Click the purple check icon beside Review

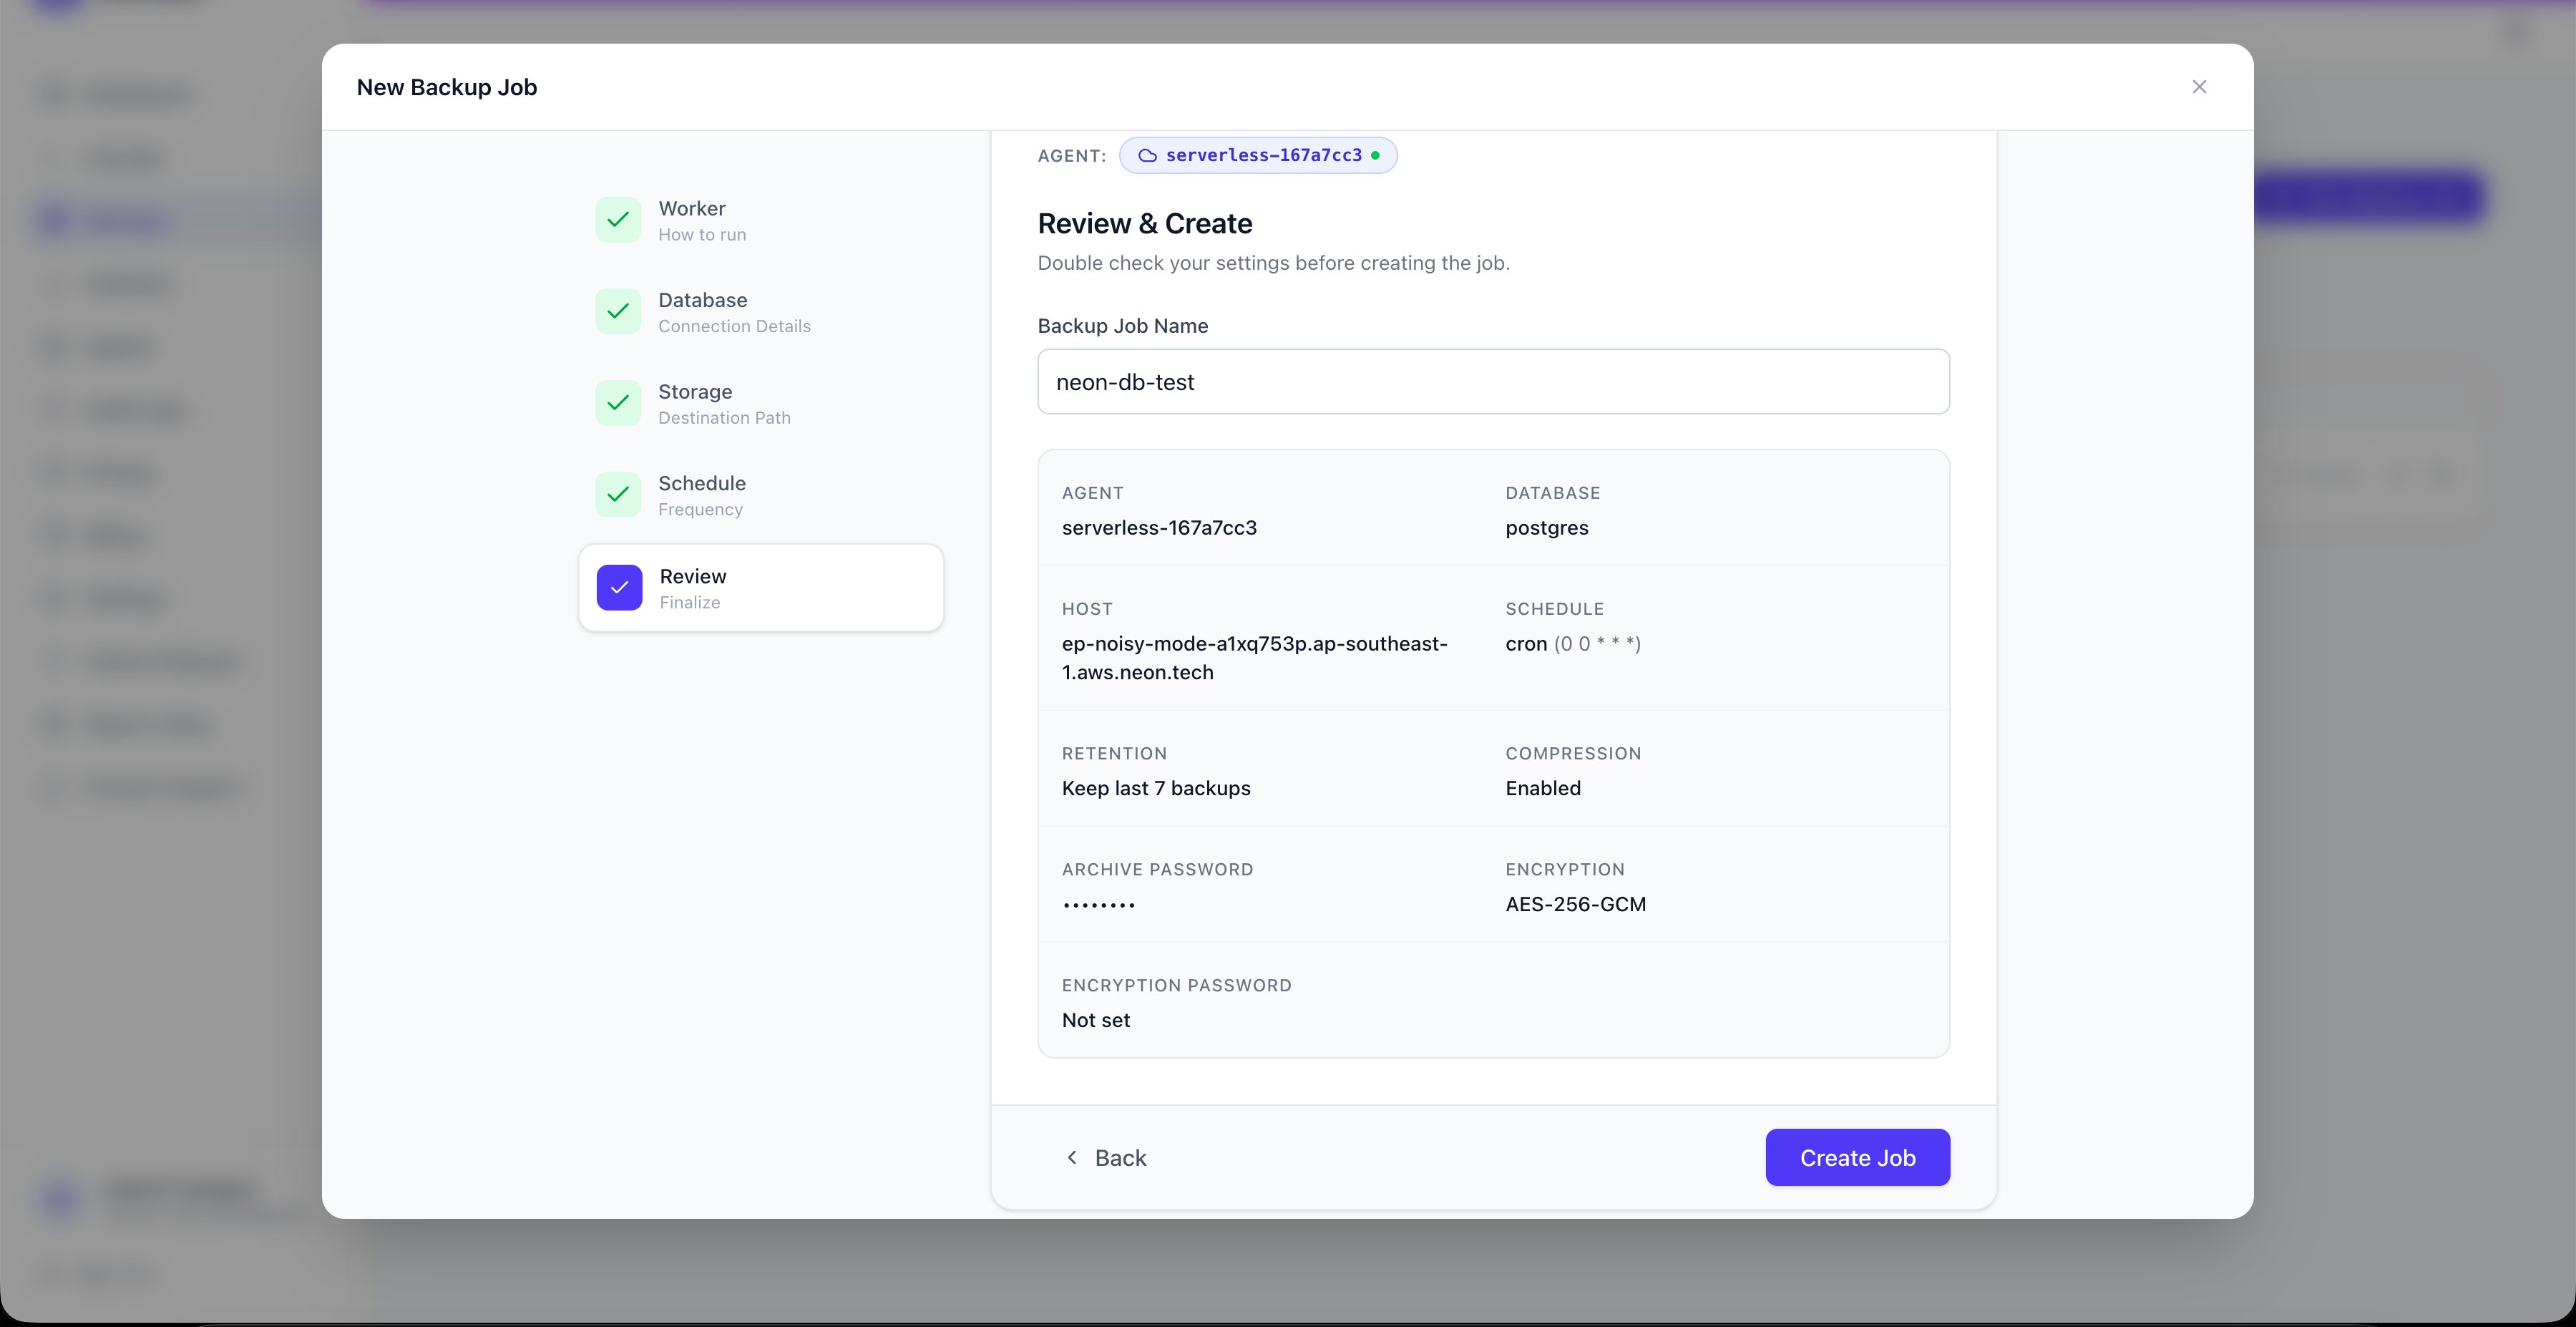[619, 588]
